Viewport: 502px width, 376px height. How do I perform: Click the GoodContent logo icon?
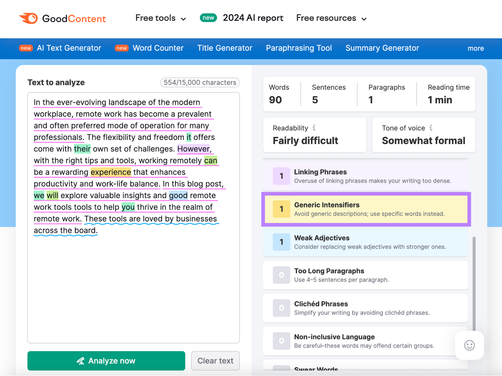click(28, 18)
